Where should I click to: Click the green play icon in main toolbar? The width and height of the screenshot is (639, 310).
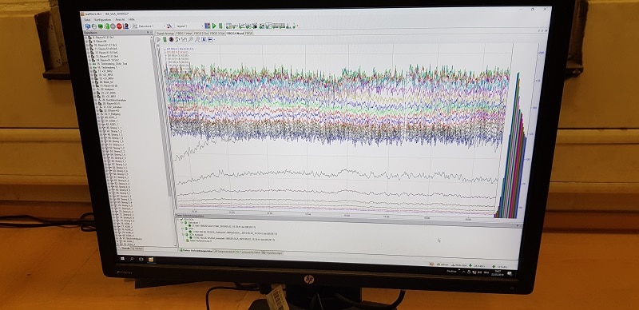click(214, 26)
